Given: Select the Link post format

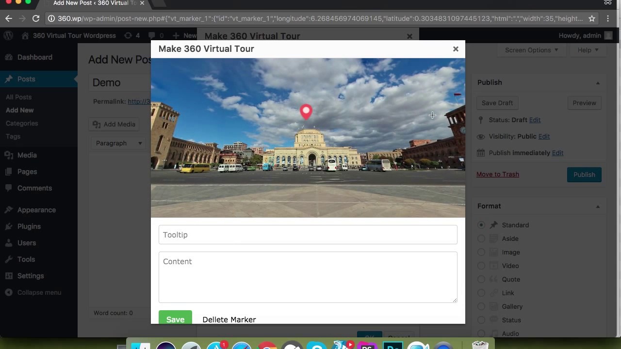Looking at the screenshot, I should pyautogui.click(x=481, y=293).
